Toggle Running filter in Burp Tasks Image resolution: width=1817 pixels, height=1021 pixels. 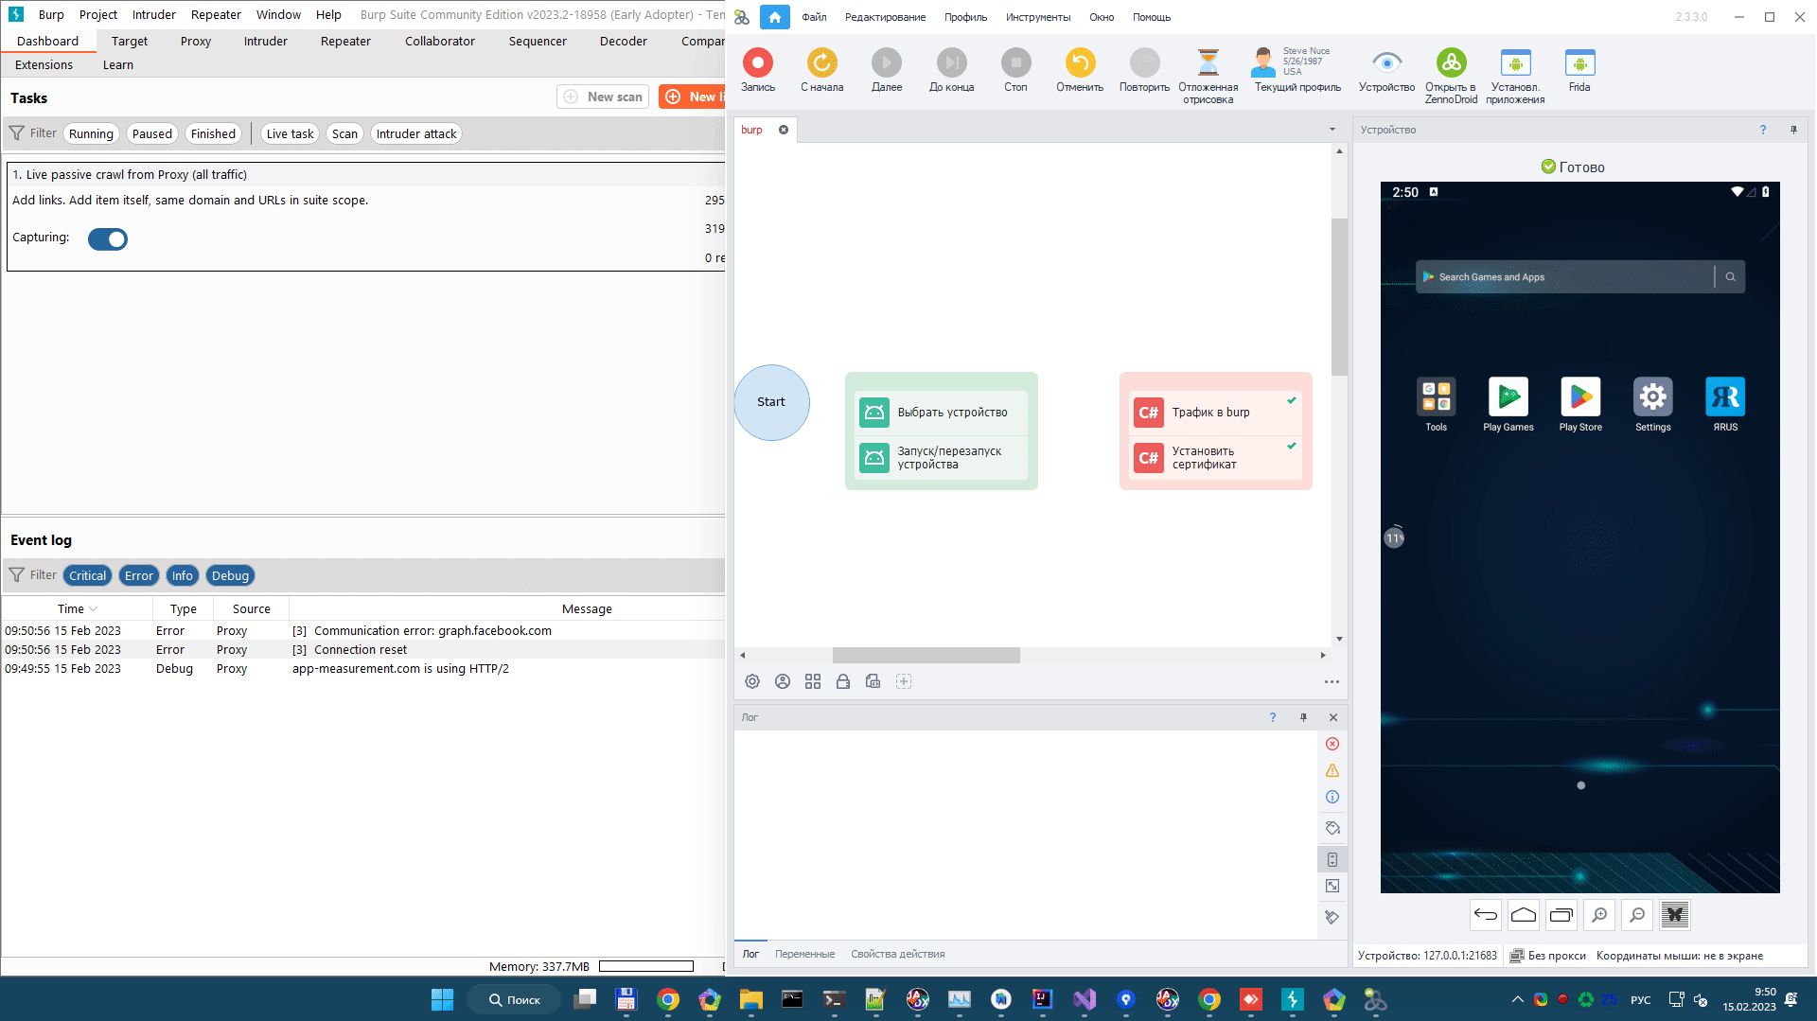tap(91, 133)
